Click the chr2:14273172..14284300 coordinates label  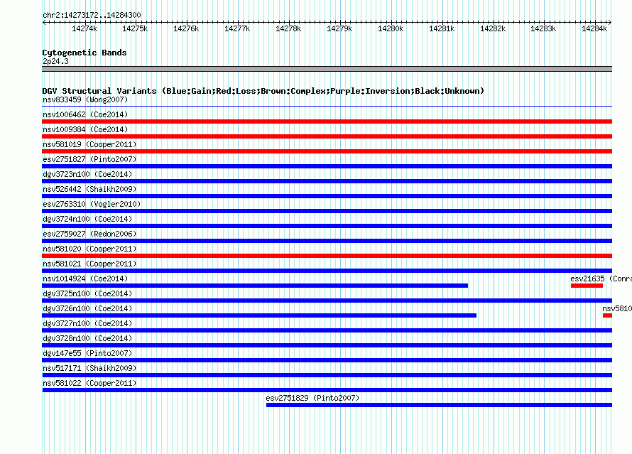click(92, 15)
